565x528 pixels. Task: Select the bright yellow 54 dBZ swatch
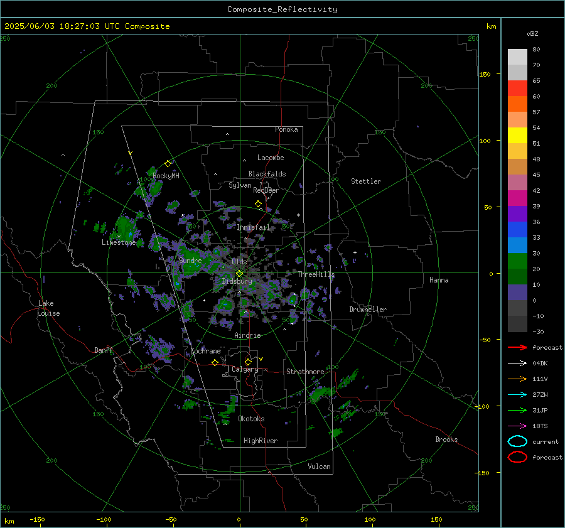coord(517,135)
